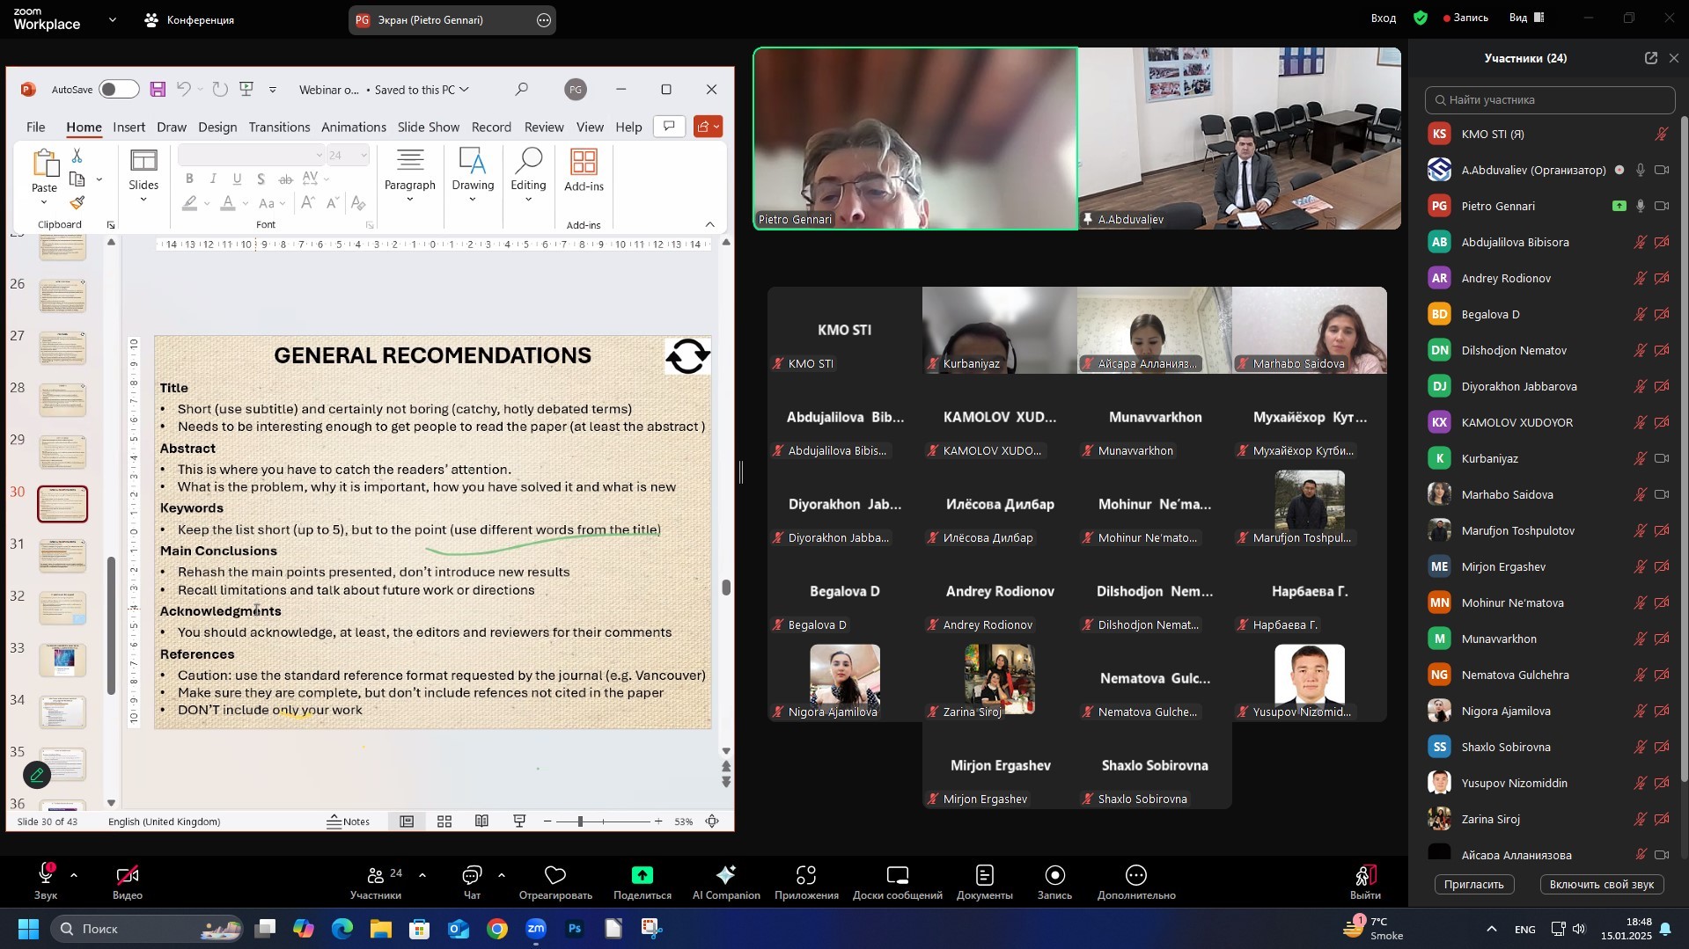Image resolution: width=1689 pixels, height=949 pixels.
Task: Expand participants options arrow next to Участники
Action: tap(422, 875)
